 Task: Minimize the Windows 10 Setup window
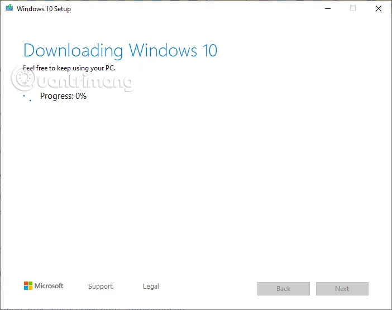pos(328,8)
